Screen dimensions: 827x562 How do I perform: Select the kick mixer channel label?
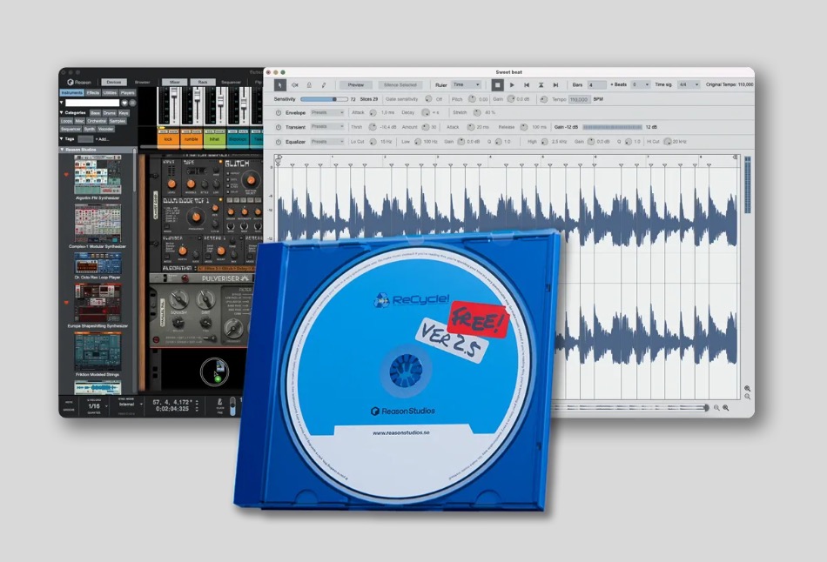pos(168,139)
